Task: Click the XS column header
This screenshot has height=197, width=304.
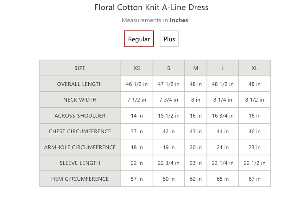Action: click(x=137, y=68)
